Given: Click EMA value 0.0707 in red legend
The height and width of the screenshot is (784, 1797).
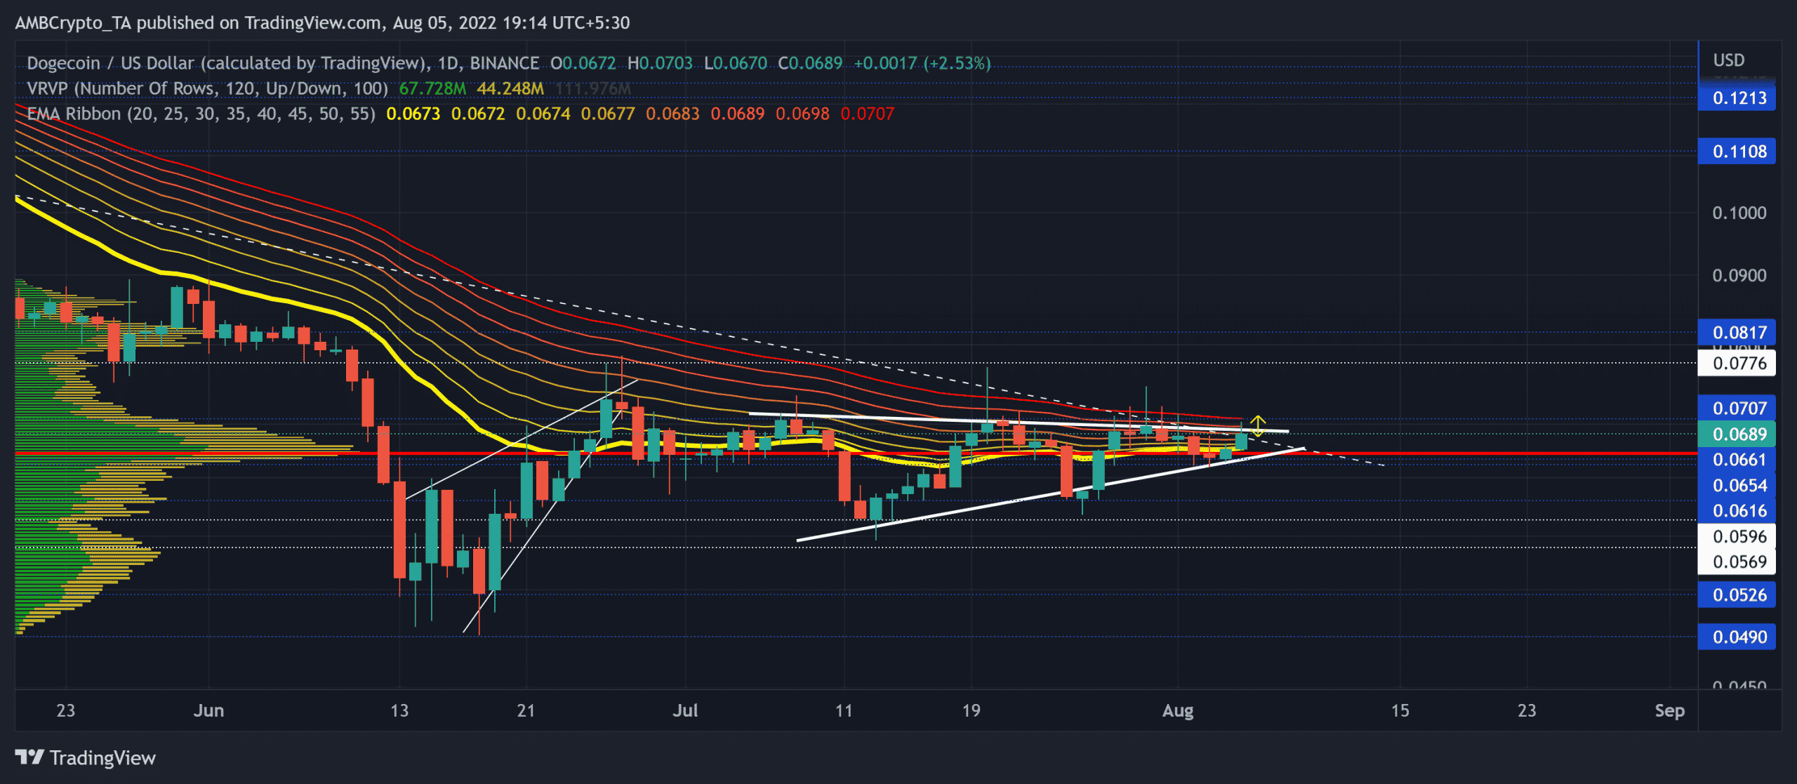Looking at the screenshot, I should [868, 114].
